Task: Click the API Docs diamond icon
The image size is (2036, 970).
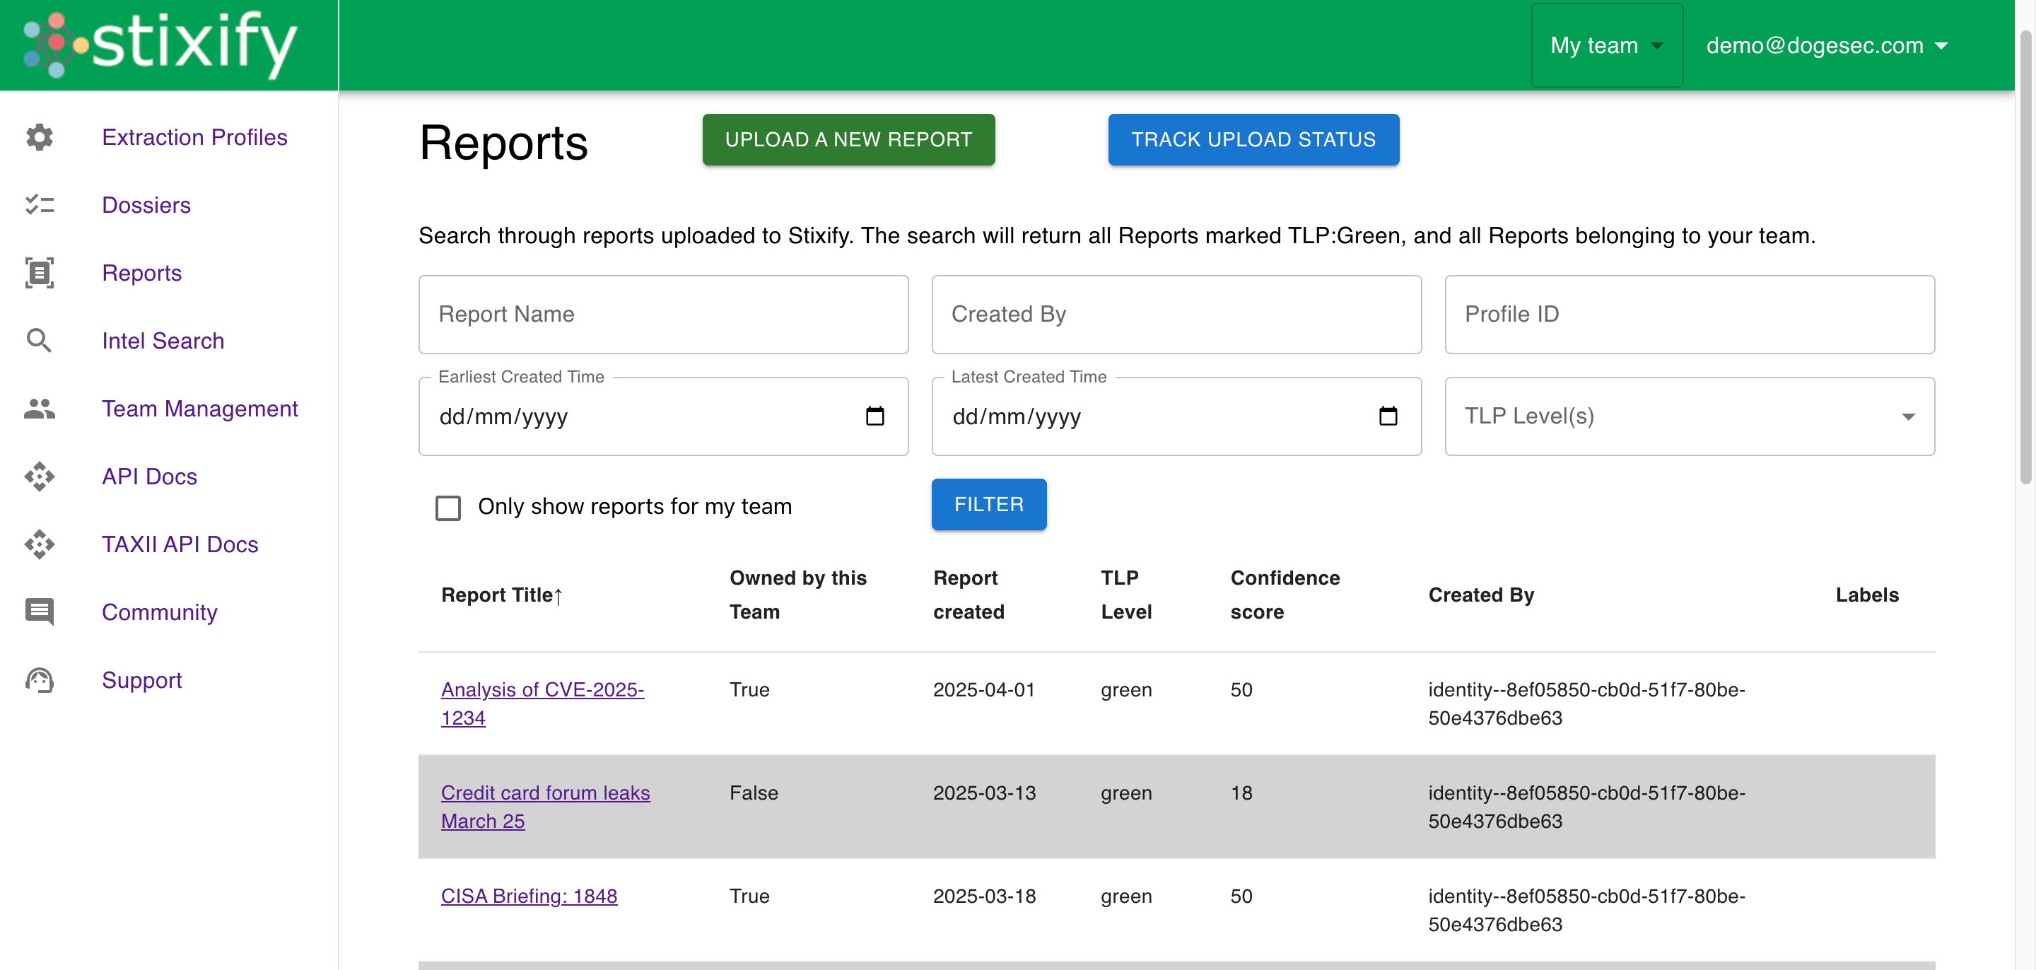Action: (x=40, y=477)
